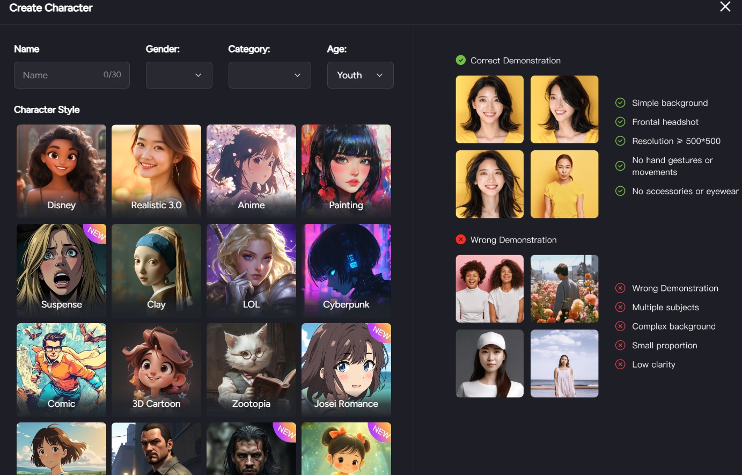This screenshot has width=742, height=475.
Task: Open the Age dropdown showing Youth
Action: click(360, 75)
